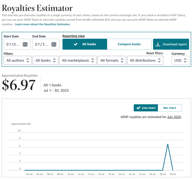192x179 pixels.
Task: Click the '02 Jul' axis label
Action: [30, 174]
